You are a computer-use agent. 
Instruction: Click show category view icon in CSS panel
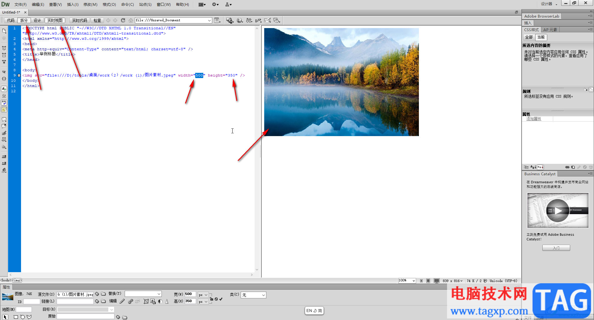(x=526, y=167)
